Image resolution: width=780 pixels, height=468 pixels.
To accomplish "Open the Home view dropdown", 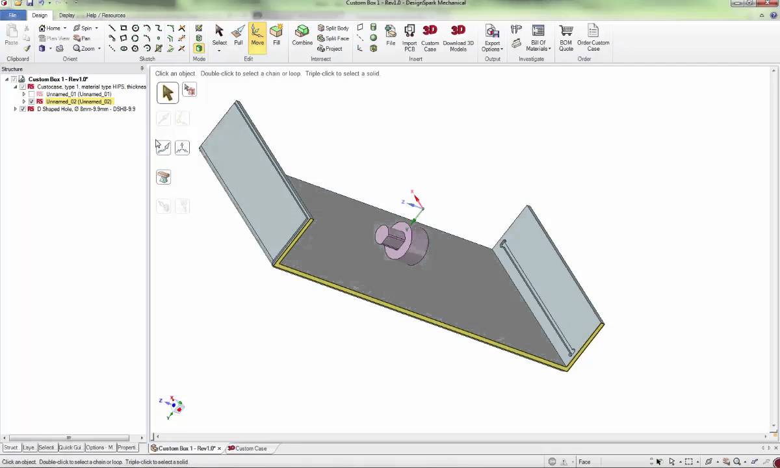I will [65, 29].
